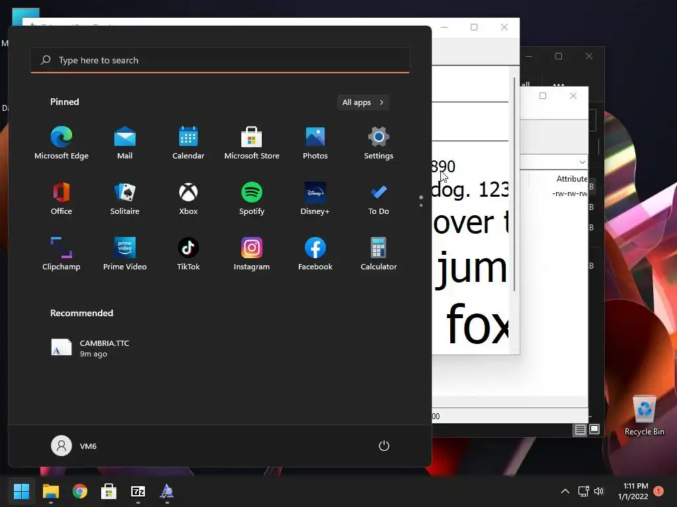Open Prime Video app
Screen dimensions: 677x507
[125, 253]
